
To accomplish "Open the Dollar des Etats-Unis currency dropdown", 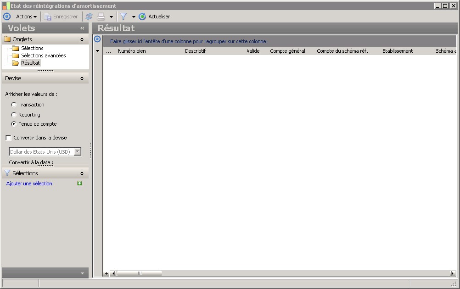I will click(78, 151).
